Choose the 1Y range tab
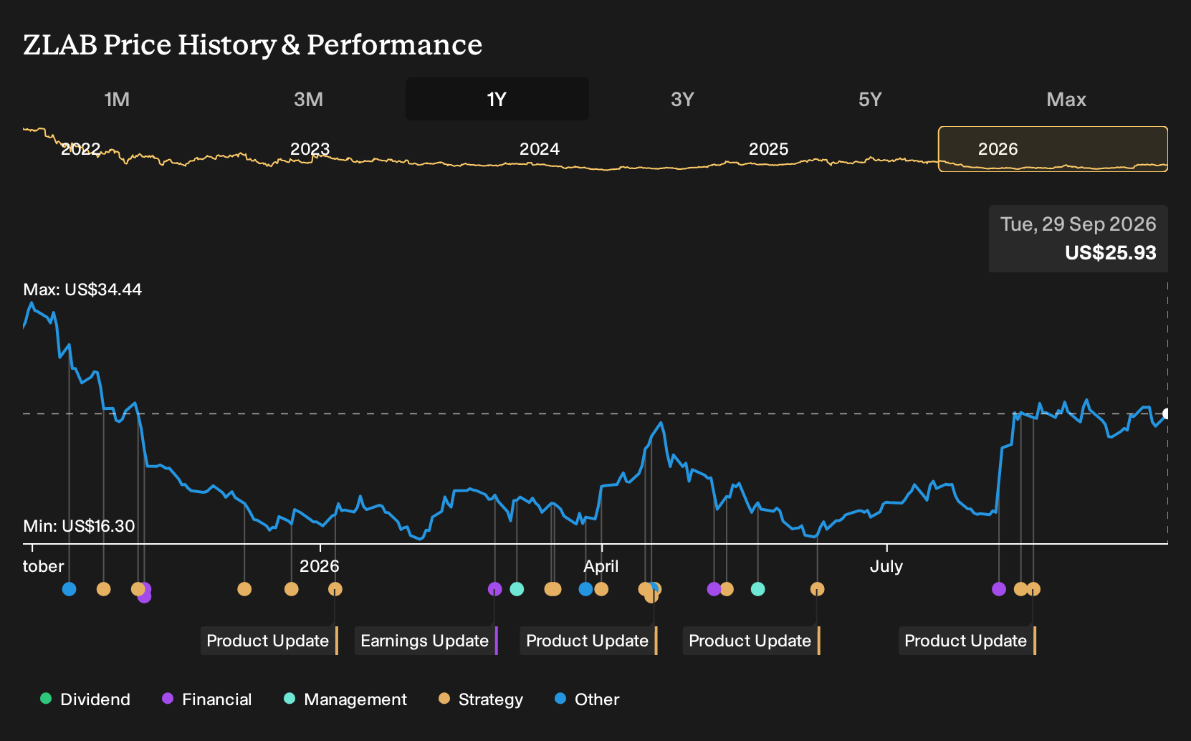 click(x=497, y=99)
